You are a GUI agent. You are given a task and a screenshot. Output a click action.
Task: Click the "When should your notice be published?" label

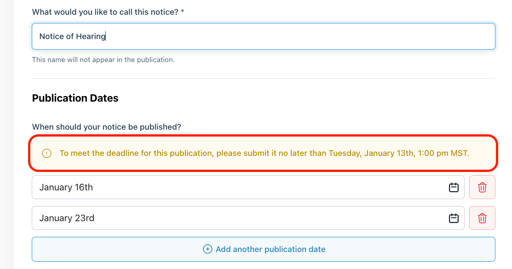106,127
